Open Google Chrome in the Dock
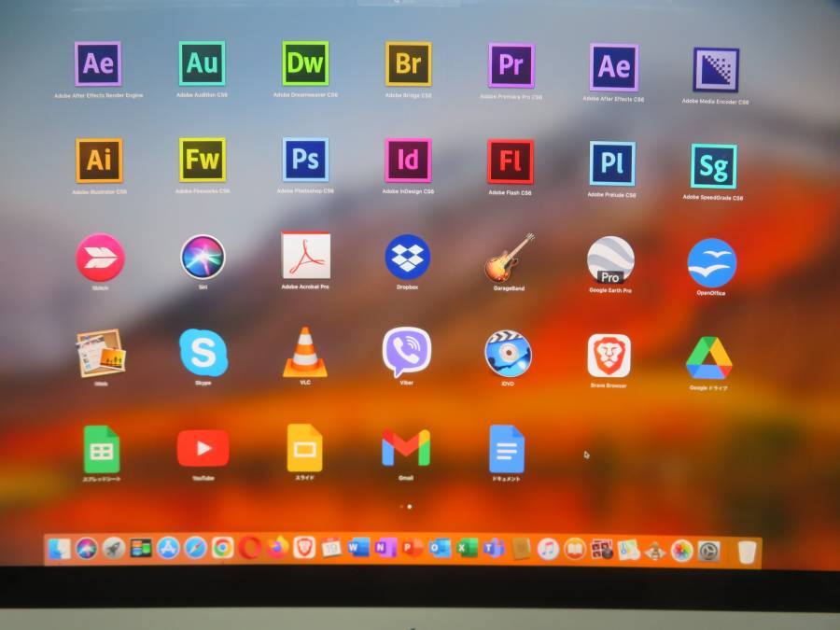The width and height of the screenshot is (840, 630). click(223, 548)
